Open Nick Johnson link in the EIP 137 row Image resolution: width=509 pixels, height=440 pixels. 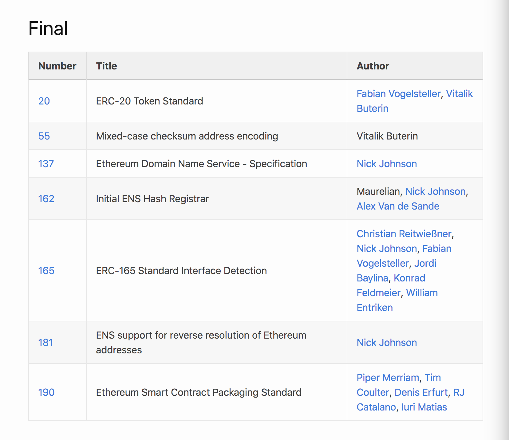tap(387, 164)
